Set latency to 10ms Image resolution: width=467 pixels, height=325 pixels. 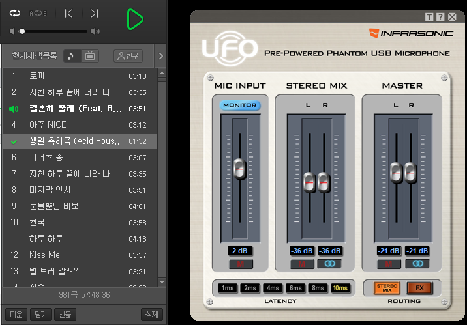(340, 288)
